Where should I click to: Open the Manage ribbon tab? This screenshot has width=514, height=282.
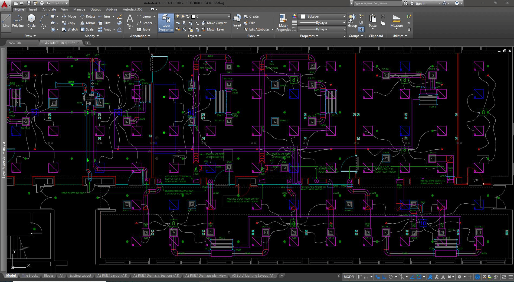pyautogui.click(x=79, y=9)
